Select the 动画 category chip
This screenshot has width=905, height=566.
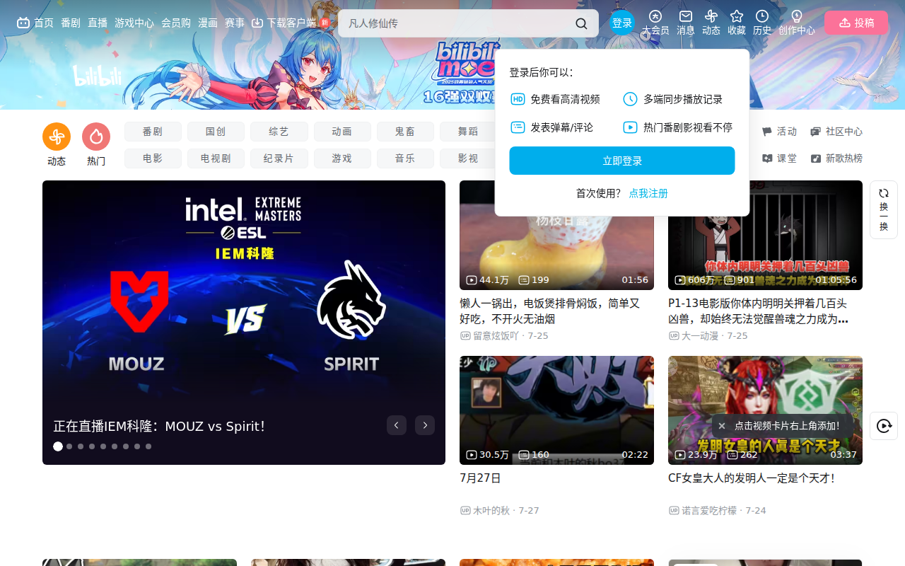(x=342, y=132)
